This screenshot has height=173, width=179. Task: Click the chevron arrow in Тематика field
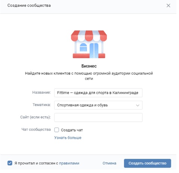point(138,105)
